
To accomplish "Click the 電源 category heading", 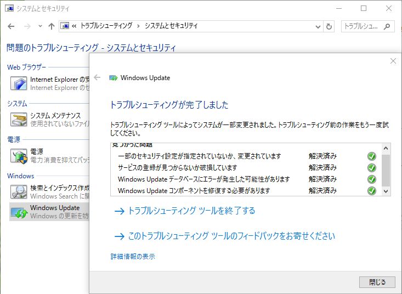I will pos(14,140).
